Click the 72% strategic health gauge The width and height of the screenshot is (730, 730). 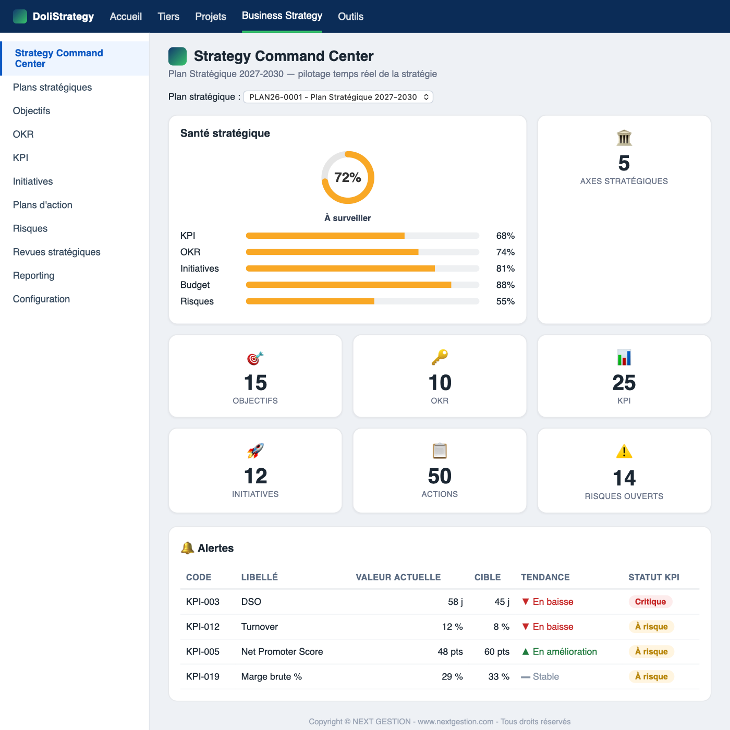click(348, 178)
